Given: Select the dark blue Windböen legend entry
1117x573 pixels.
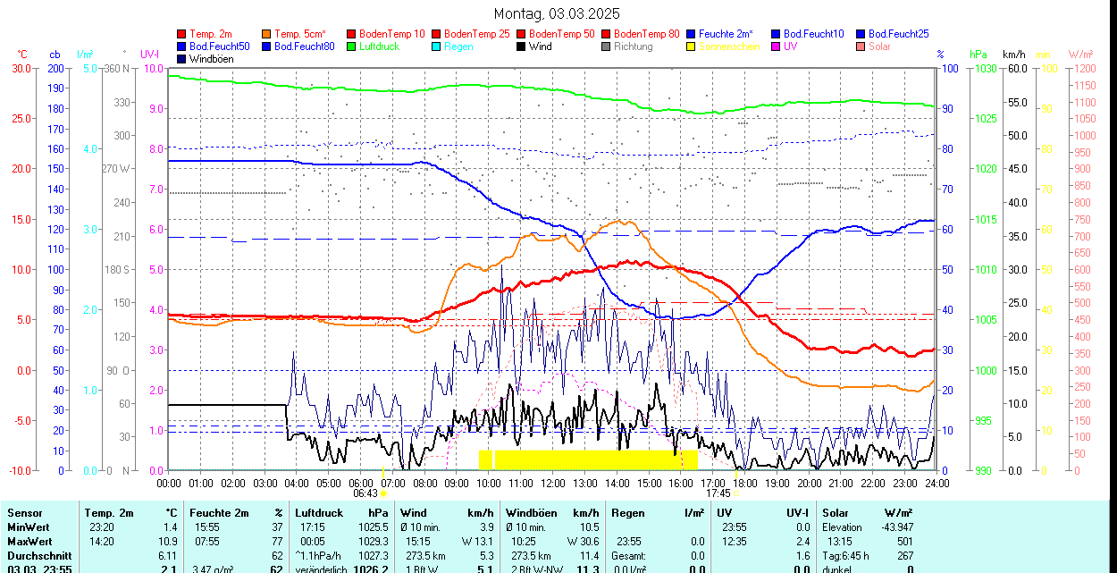Looking at the screenshot, I should coord(182,59).
